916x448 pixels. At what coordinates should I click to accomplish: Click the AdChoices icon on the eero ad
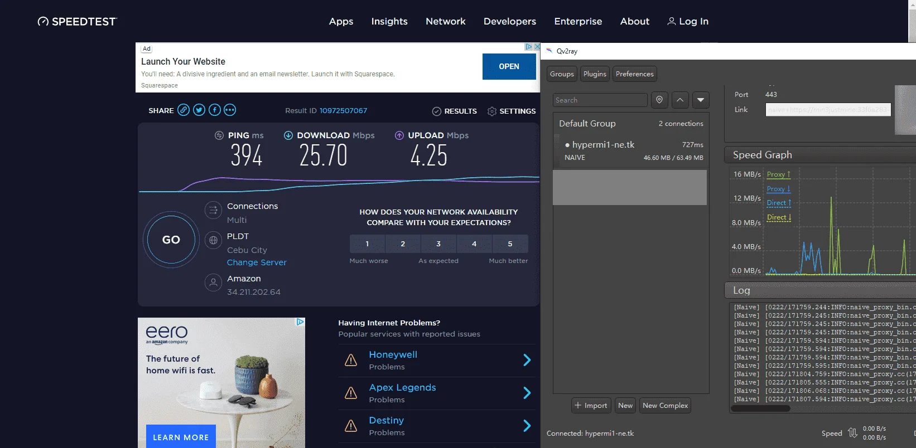(x=300, y=322)
